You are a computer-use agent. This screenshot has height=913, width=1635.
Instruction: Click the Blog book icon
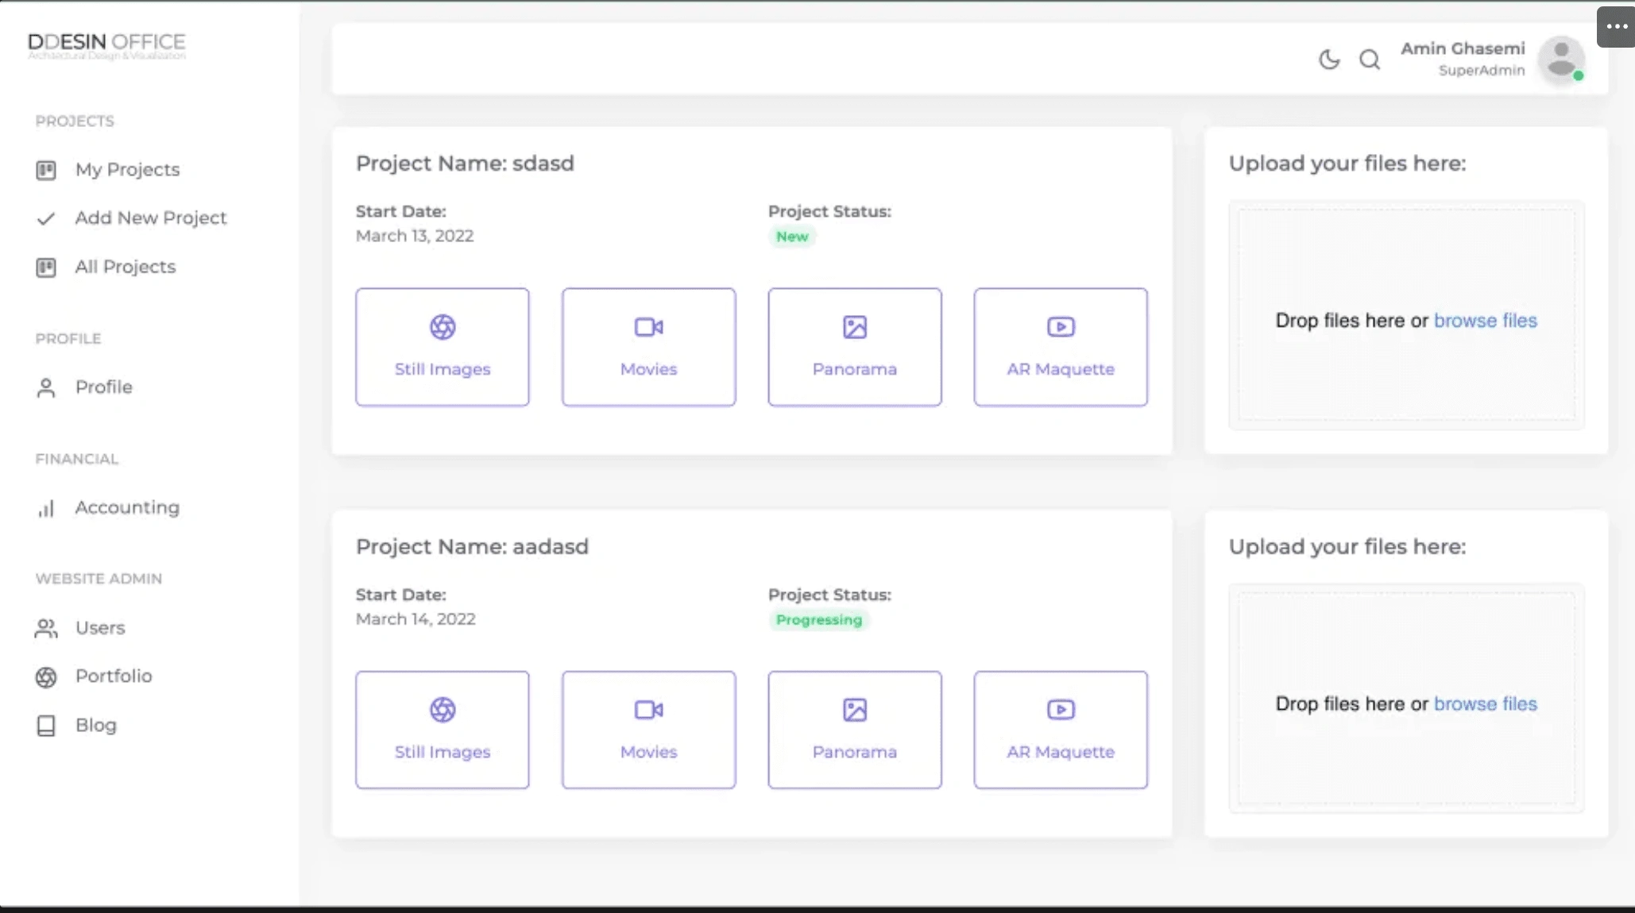pos(46,726)
